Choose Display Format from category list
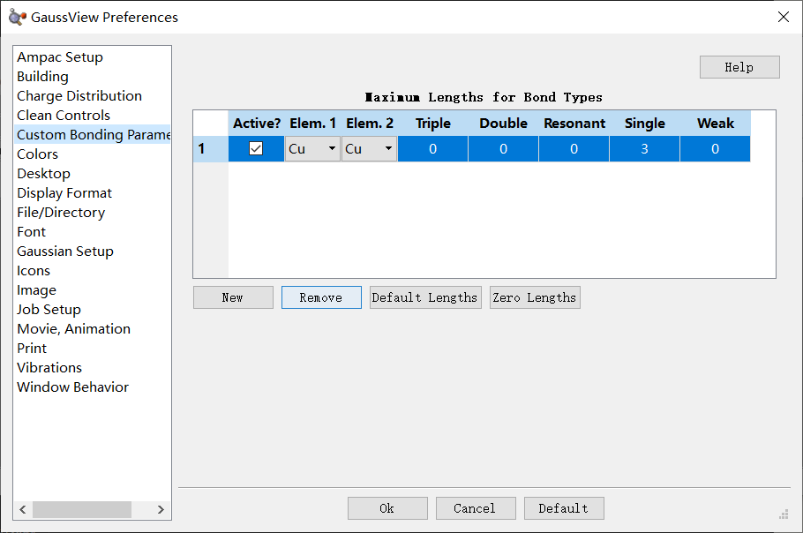 tap(64, 193)
